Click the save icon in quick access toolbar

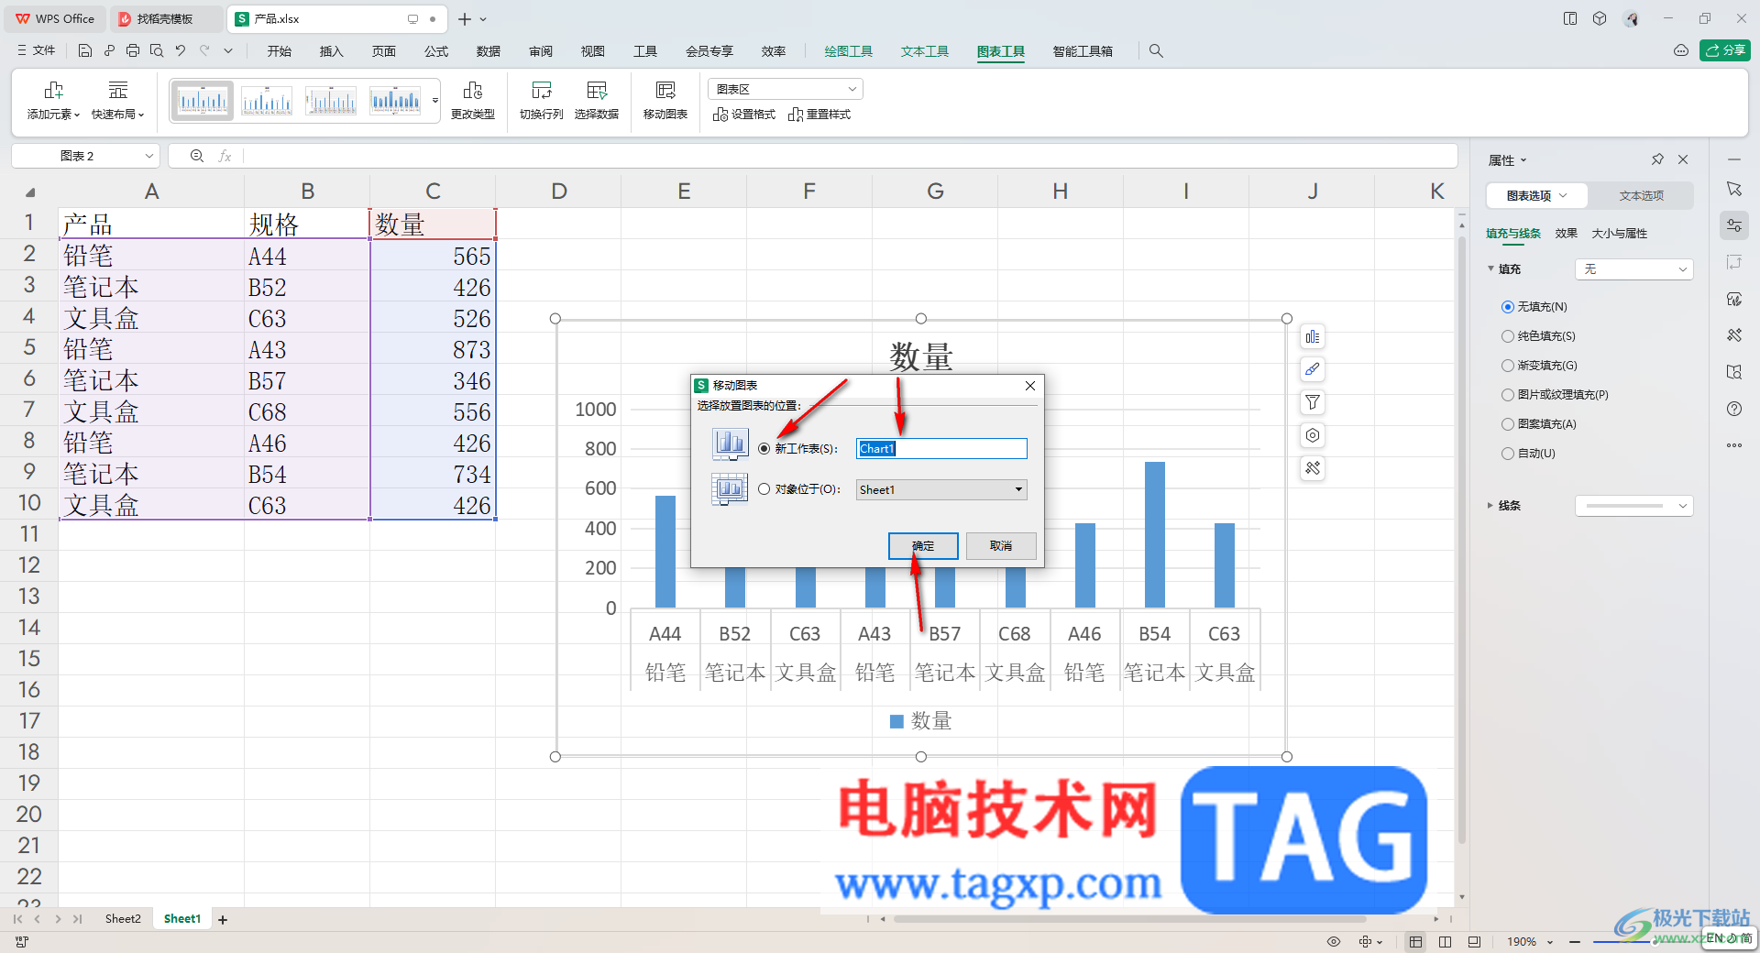pyautogui.click(x=85, y=51)
